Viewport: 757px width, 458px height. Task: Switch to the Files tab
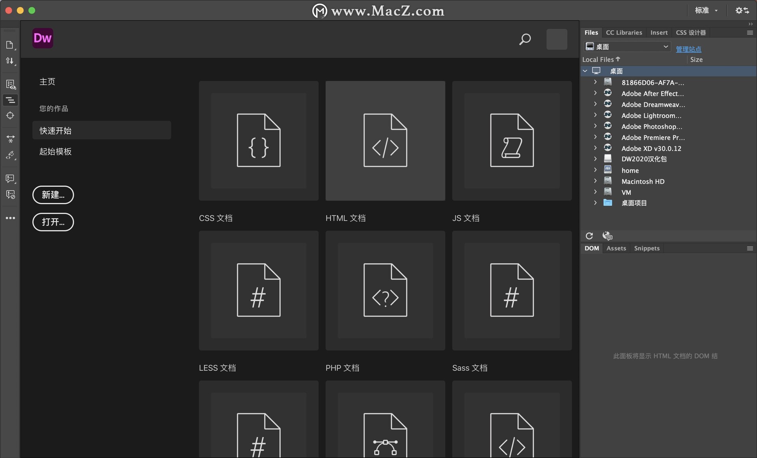click(591, 33)
